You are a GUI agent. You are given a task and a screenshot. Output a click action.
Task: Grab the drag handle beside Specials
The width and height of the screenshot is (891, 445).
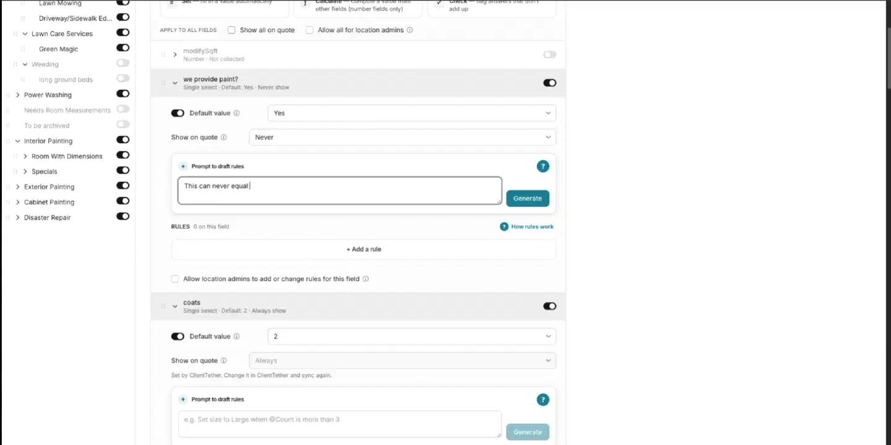(x=15, y=171)
